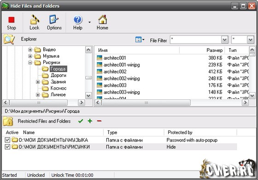Sort restricted items by the Protected by header

click(x=180, y=132)
